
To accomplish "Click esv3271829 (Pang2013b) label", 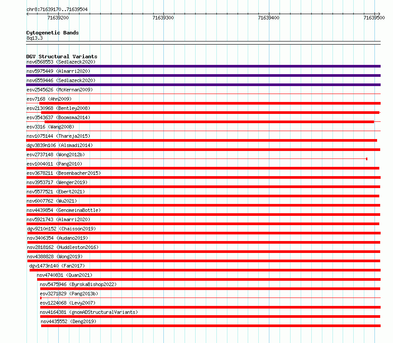I will (x=69, y=294).
